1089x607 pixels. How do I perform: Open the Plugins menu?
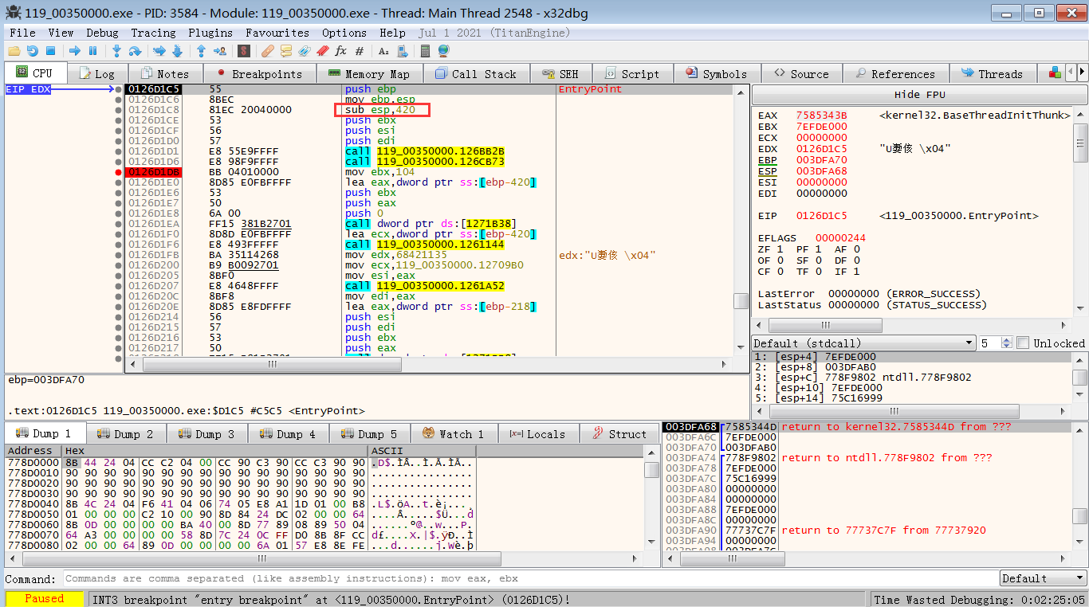coord(210,33)
